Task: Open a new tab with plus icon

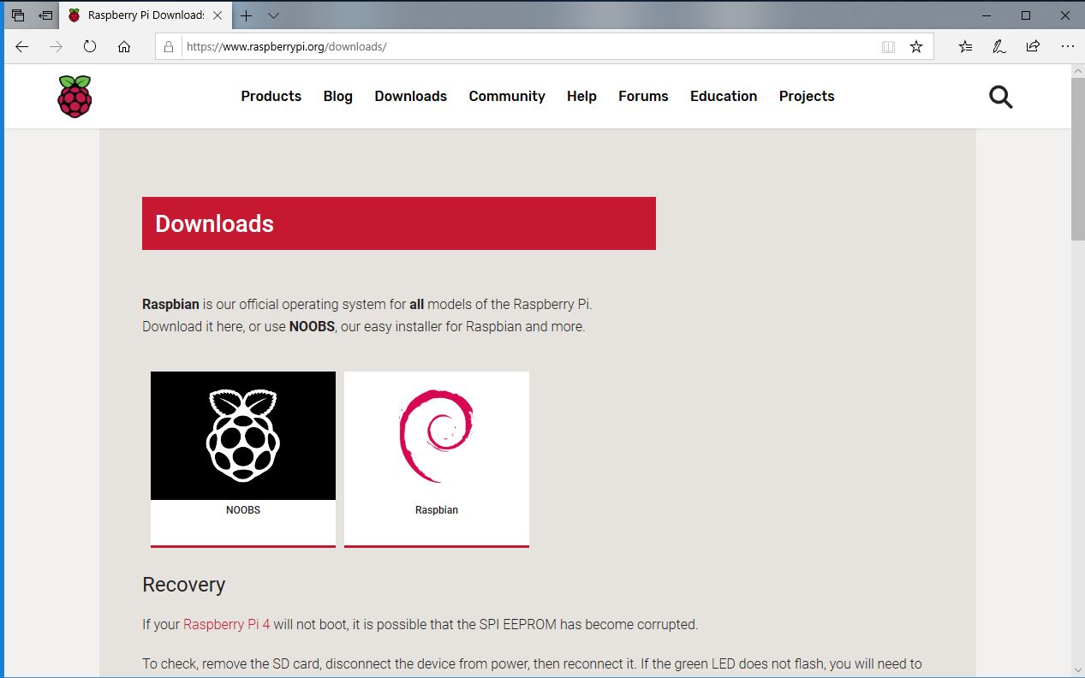Action: tap(246, 15)
